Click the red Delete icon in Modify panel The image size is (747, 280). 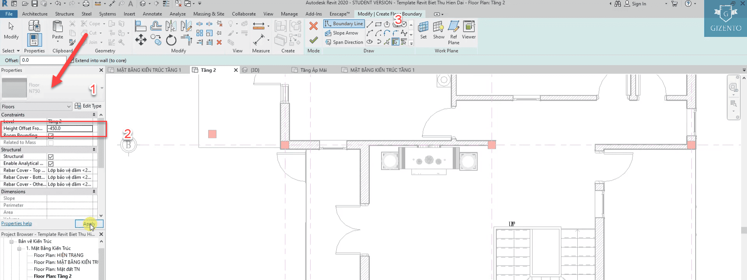click(219, 42)
